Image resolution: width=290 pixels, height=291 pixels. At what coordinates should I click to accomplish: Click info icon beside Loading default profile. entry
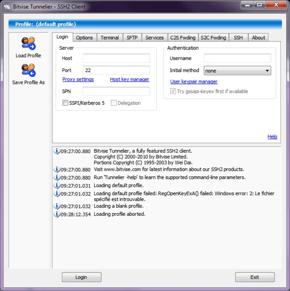point(57,185)
